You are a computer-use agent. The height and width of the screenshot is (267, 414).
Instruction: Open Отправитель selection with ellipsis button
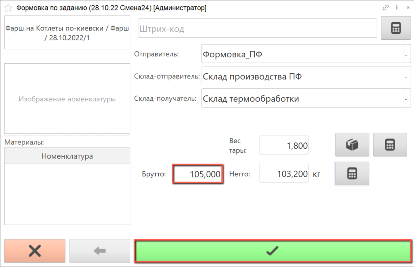tap(406, 54)
